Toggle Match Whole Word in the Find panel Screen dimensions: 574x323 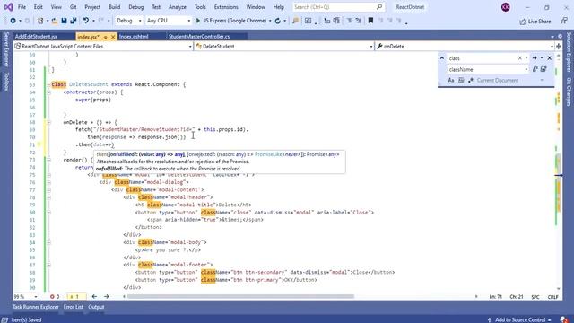(461, 80)
